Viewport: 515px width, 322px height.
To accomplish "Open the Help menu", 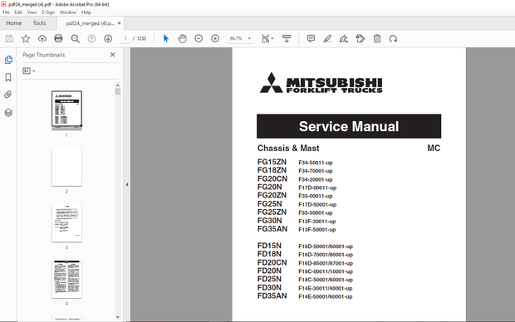I will (x=86, y=12).
